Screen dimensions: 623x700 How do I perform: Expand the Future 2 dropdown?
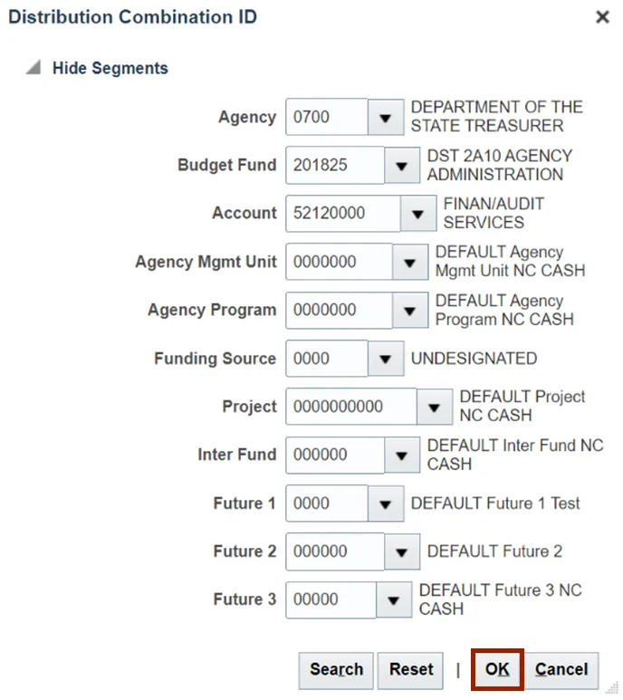click(x=401, y=551)
